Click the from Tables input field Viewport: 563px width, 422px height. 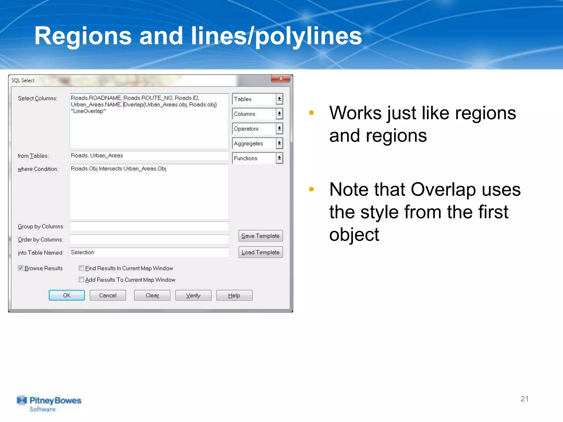[x=149, y=156]
